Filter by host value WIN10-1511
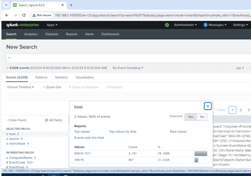This screenshot has height=176, width=251. click(82, 154)
